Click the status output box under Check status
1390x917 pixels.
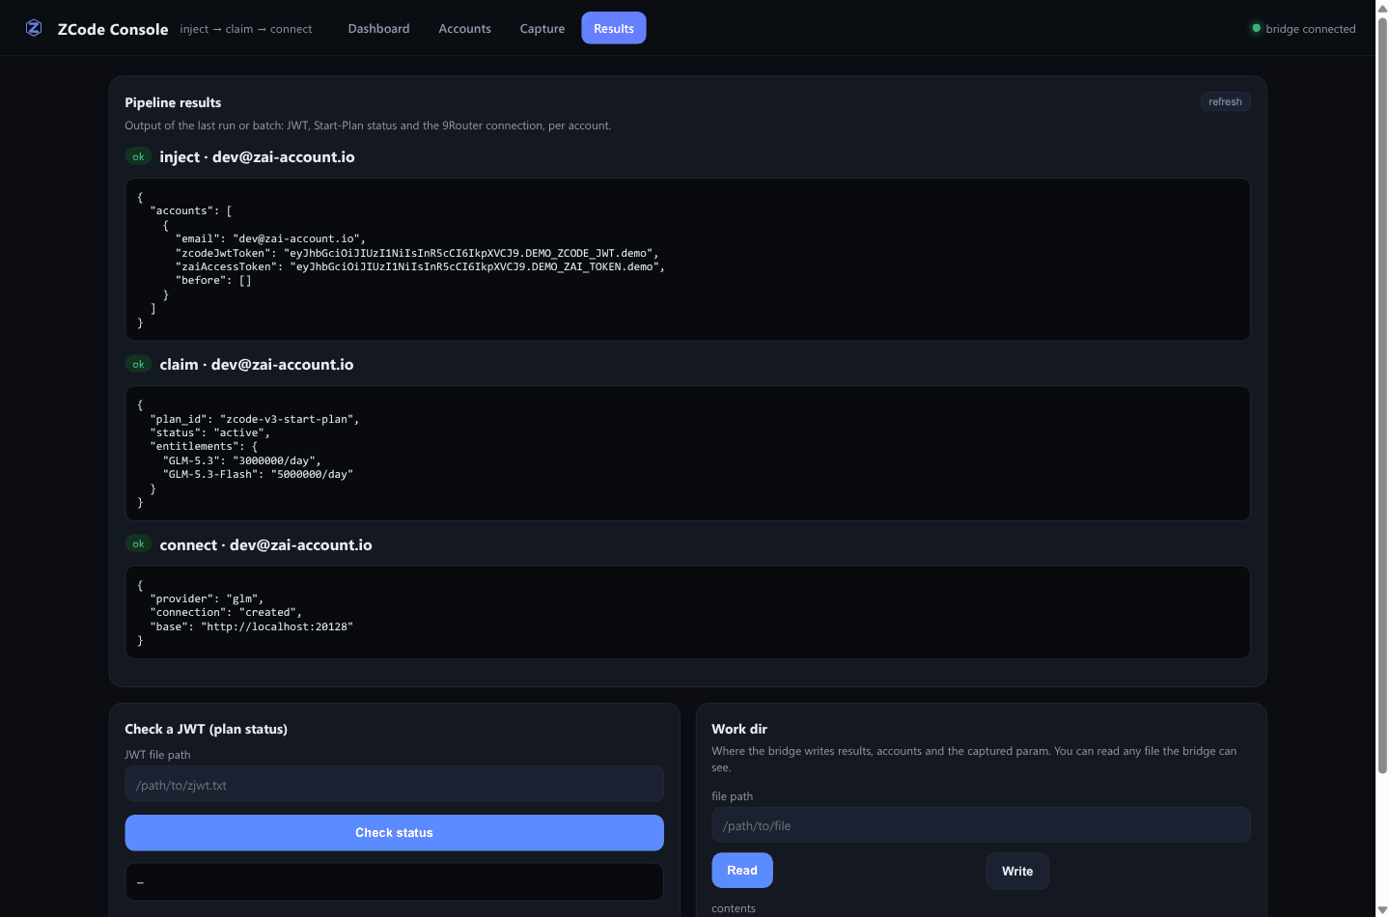394,881
